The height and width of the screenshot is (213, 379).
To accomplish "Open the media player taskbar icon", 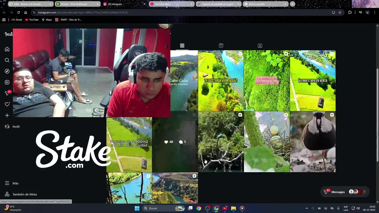I will [x=242, y=208].
